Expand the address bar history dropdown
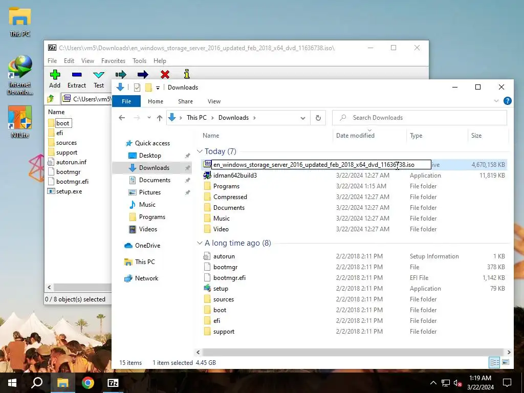The image size is (524, 393). pos(303,118)
